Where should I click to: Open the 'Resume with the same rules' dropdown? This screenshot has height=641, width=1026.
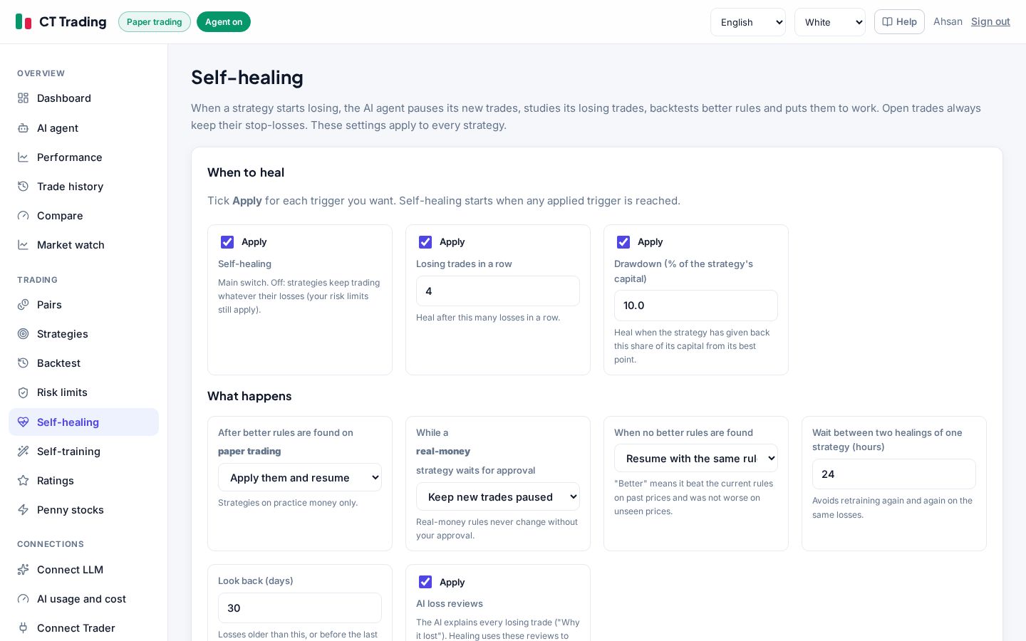(x=696, y=458)
